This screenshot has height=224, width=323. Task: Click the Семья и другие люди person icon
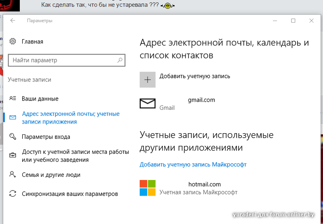(13, 174)
